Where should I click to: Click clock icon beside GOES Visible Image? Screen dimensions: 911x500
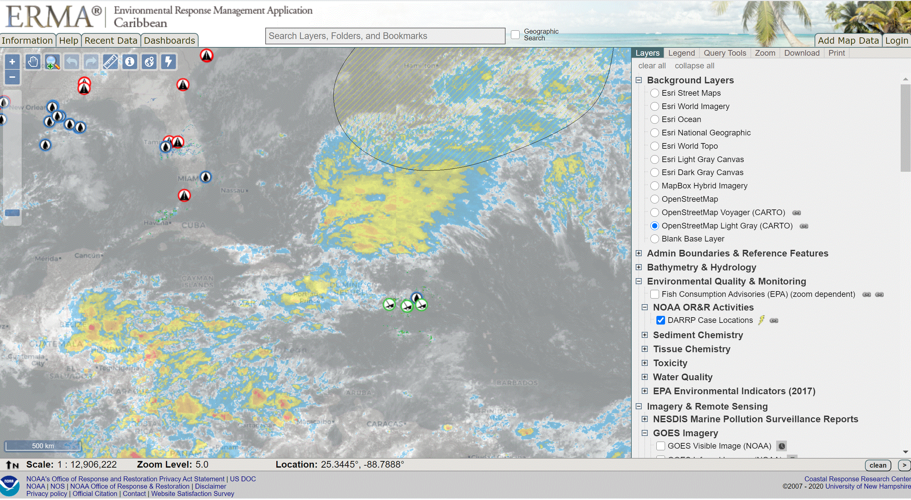tap(782, 446)
